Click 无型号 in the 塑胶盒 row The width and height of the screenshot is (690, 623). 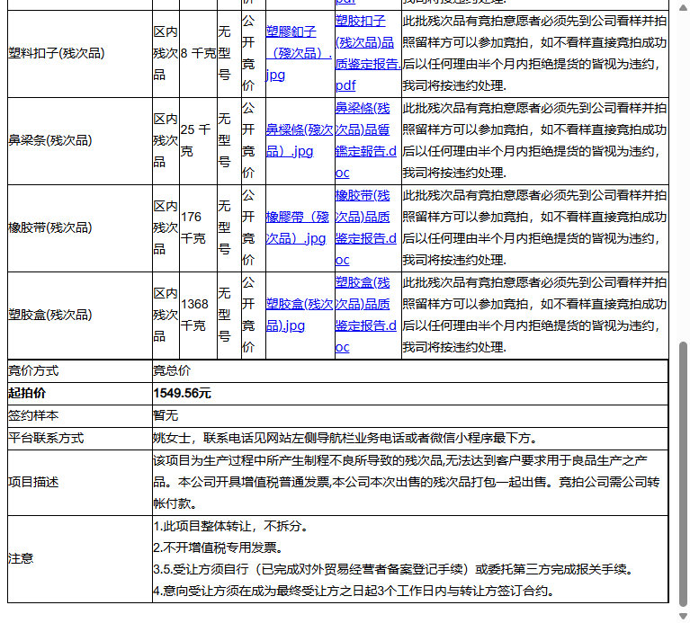coord(225,315)
